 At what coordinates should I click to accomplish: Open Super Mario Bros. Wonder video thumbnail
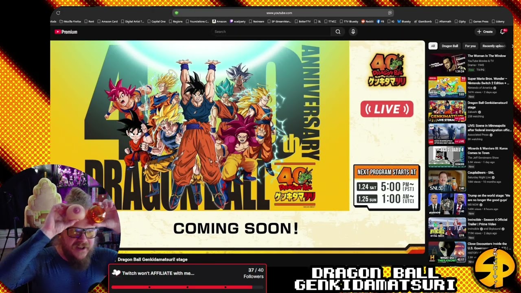447,87
